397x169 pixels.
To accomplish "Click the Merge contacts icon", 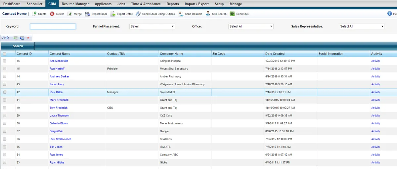I will pyautogui.click(x=70, y=14).
